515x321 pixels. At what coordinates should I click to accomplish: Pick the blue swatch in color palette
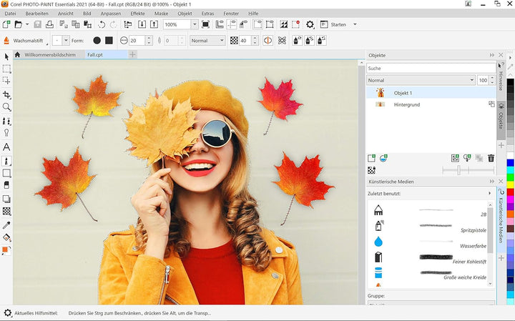(x=510, y=162)
